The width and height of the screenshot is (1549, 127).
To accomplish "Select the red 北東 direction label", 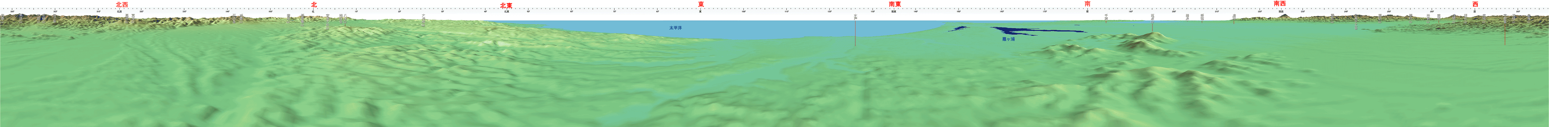I will (x=506, y=4).
